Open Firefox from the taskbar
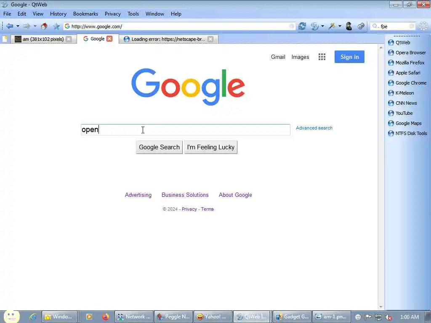 point(105,317)
